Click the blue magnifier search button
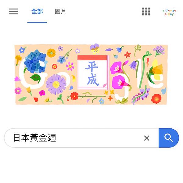The image size is (183, 183). (x=169, y=138)
